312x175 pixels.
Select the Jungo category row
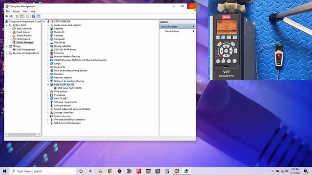coord(57,64)
